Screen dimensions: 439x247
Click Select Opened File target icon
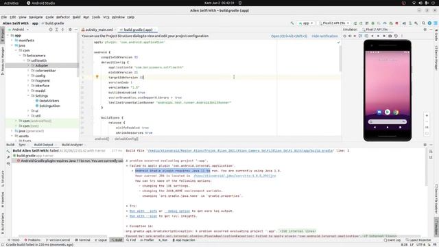click(51, 30)
